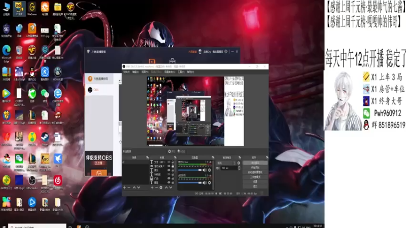Pop out the 转场特效 dock icon
Image resolution: width=406 pixels, height=228 pixels.
pos(240,158)
